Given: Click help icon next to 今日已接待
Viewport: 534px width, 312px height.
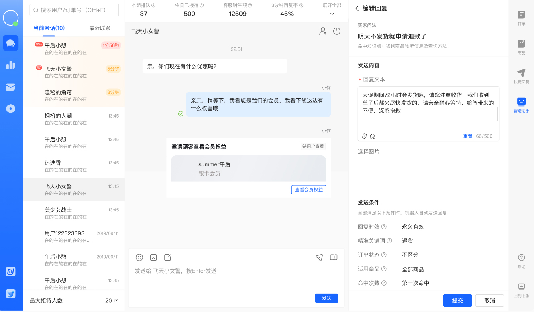Looking at the screenshot, I should 202,6.
